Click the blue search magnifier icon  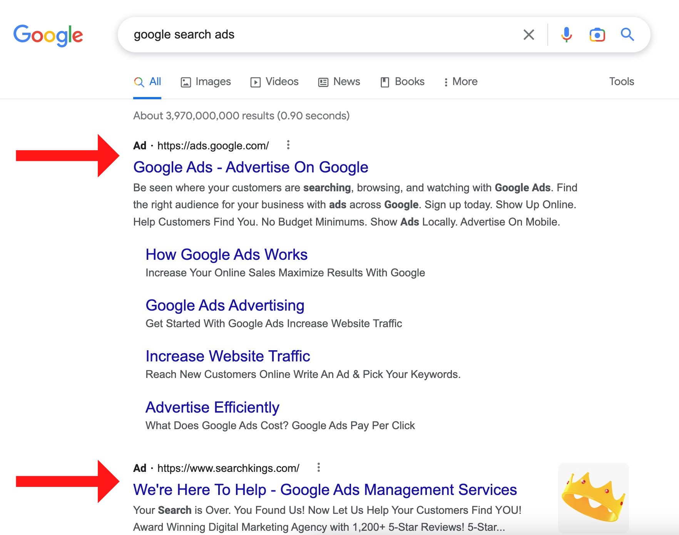tap(627, 35)
